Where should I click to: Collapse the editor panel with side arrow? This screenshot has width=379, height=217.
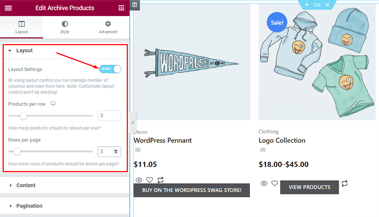pos(132,123)
